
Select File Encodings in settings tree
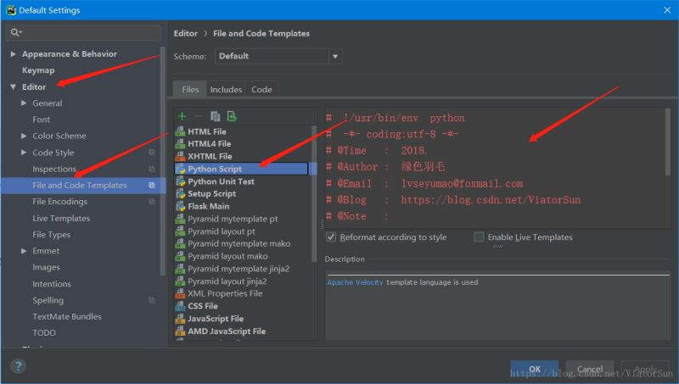tap(59, 202)
